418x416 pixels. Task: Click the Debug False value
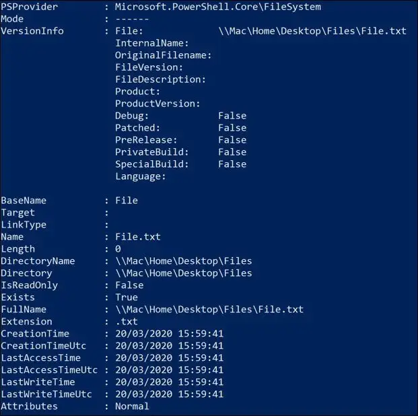pyautogui.click(x=232, y=116)
